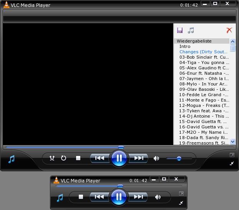Image resolution: width=239 pixels, height=210 pixels.
Task: Toggle loop repeat in the large player
Action: [63, 158]
